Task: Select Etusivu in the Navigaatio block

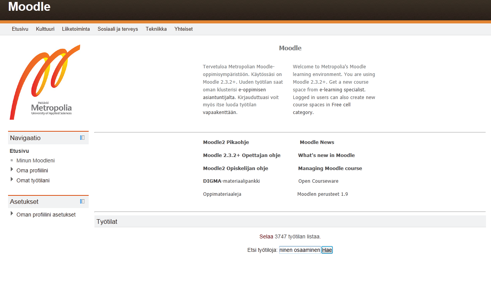Action: (19, 151)
